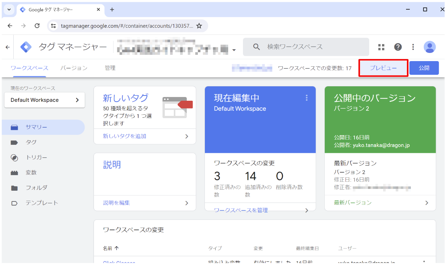446x264 pixels.
Task: Reload the page with the browser refresh icon
Action: [x=37, y=26]
